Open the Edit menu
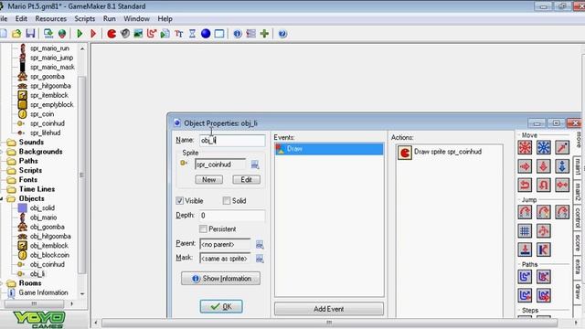This screenshot has height=329, width=585. tap(21, 18)
